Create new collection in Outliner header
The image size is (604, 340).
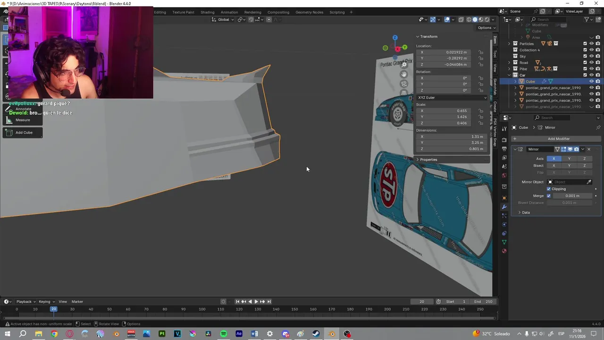[x=598, y=19]
